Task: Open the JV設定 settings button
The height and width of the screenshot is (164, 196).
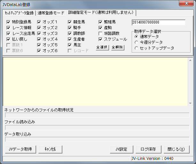Action: click(x=122, y=149)
